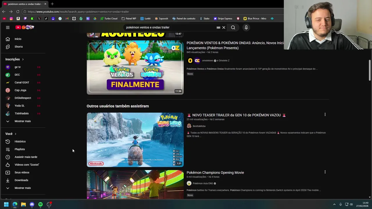Screen dimensions: 372x209
Task: Open the on-screen keyboard icon in search box
Action: point(218,28)
